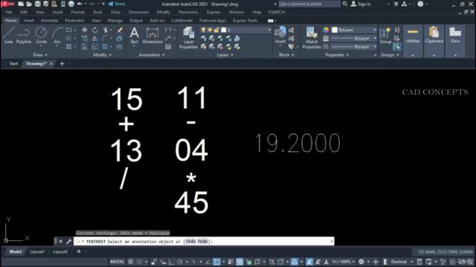Screen dimensions: 476x267
Task: Switch to the Express Tools ribbon tab
Action: tap(245, 21)
